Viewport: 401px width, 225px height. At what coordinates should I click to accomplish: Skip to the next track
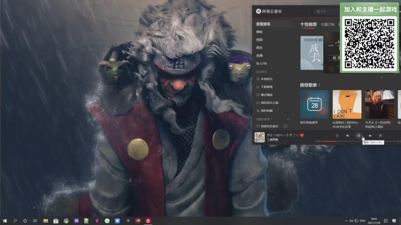370,135
